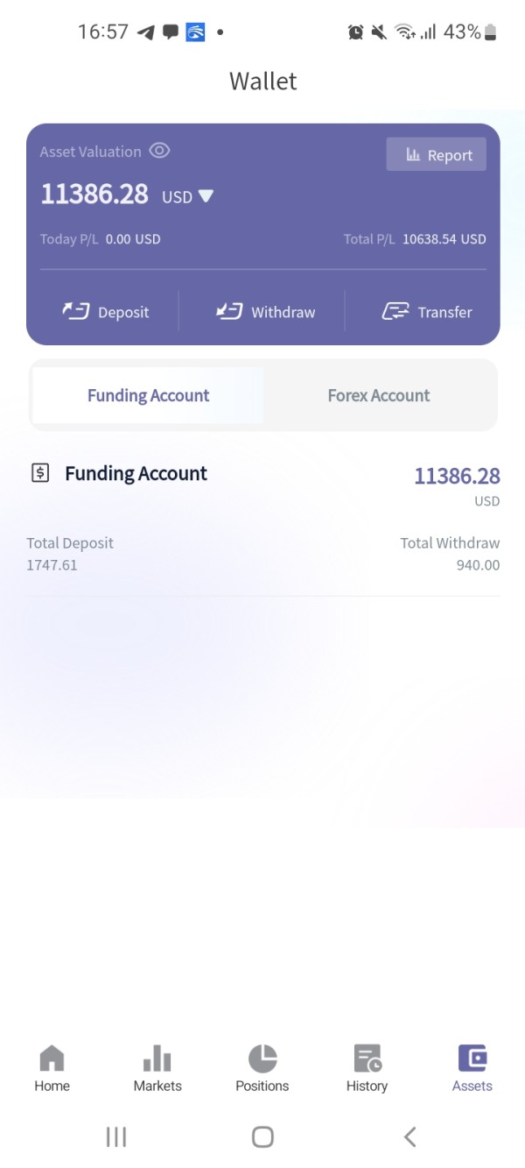This screenshot has width=525, height=1168.
Task: Switch to the Forex Account tab
Action: (x=378, y=395)
